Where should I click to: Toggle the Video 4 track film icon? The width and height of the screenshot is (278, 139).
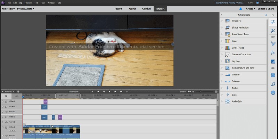pos(6,101)
